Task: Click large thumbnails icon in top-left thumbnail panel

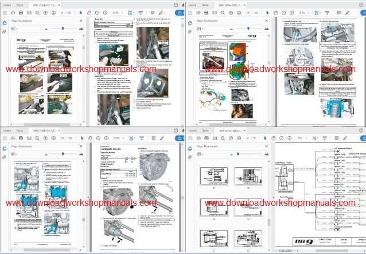Action: (x=81, y=29)
